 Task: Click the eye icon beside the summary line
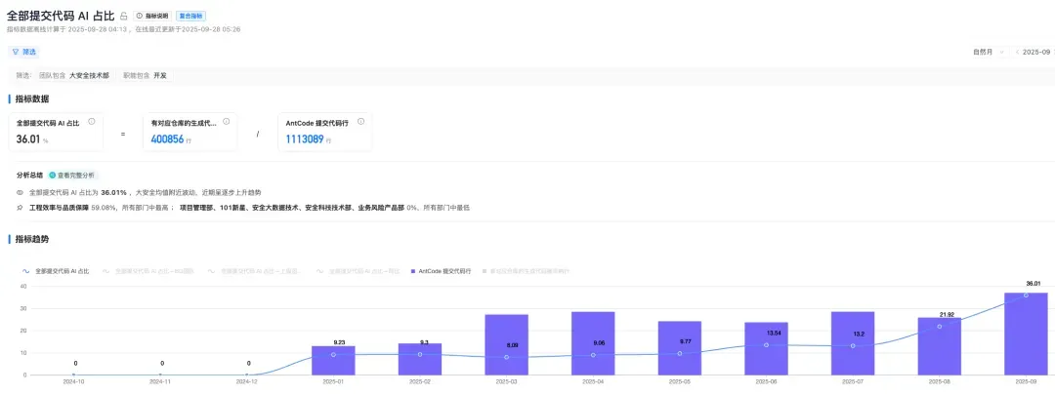21,192
